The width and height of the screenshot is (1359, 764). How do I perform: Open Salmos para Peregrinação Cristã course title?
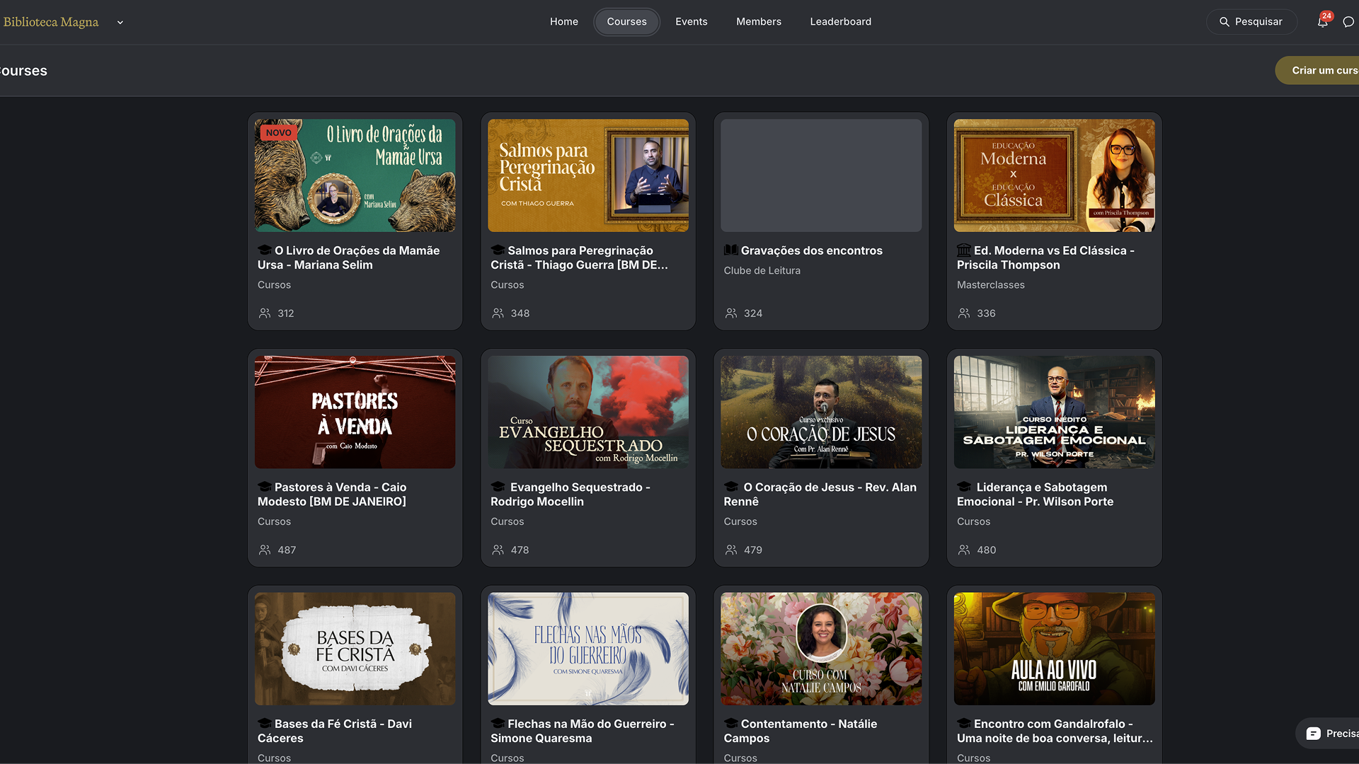click(x=580, y=257)
